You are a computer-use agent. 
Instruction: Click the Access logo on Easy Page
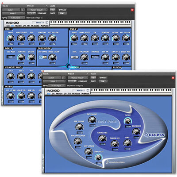[x=154, y=135]
